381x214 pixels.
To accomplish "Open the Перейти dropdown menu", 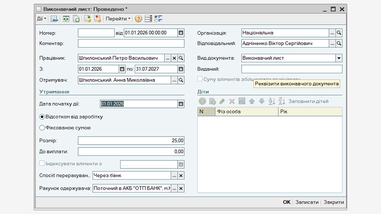I will [118, 19].
